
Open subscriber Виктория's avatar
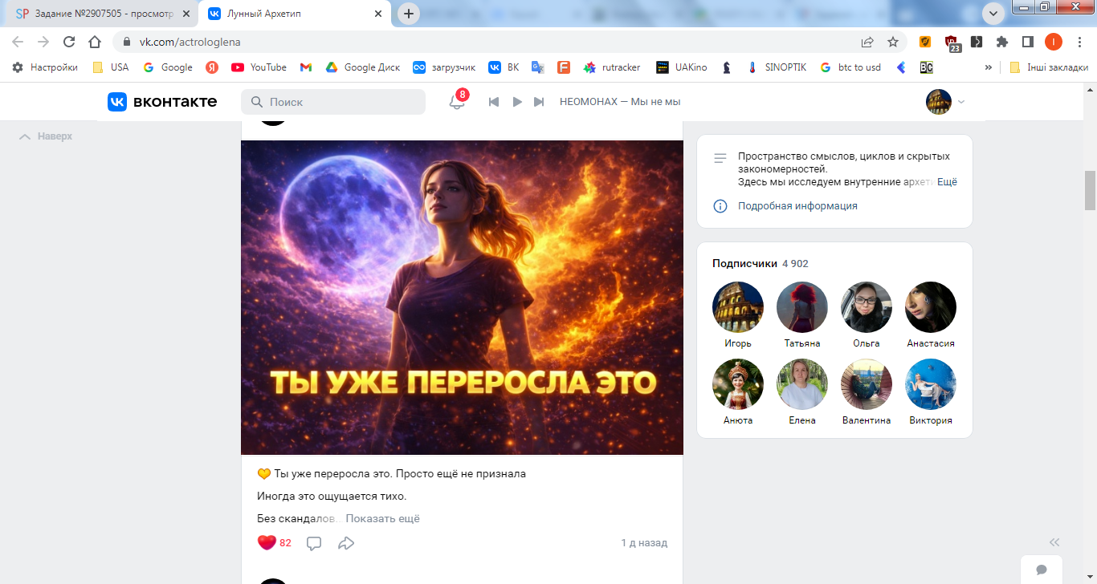tap(931, 384)
